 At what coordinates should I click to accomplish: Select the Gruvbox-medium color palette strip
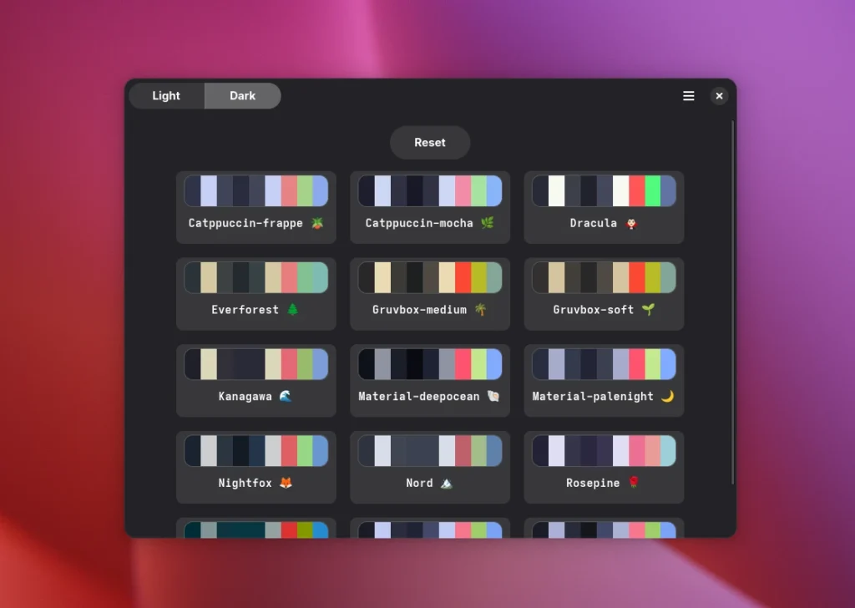pos(430,277)
